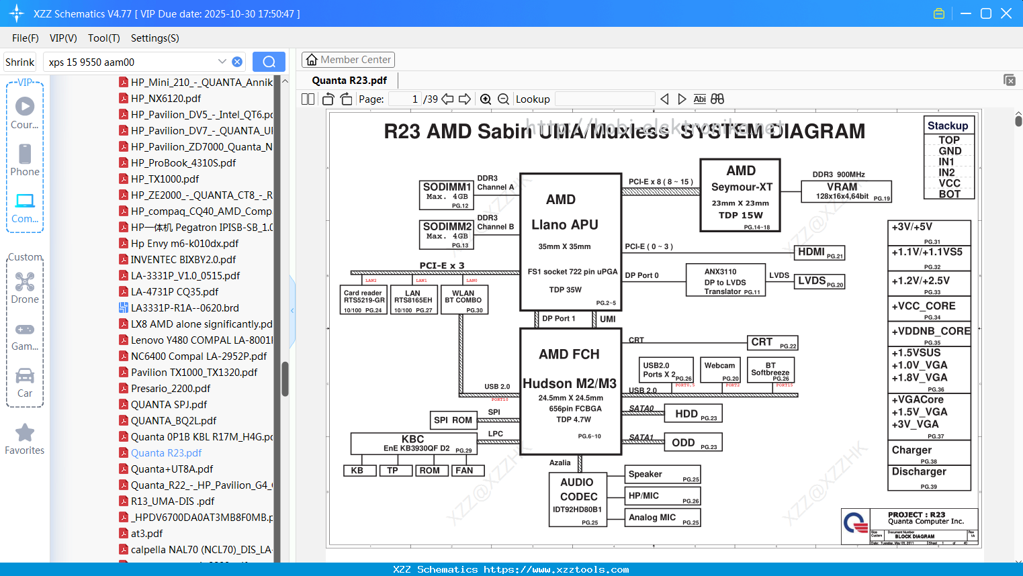Click the Shrink button
This screenshot has width=1023, height=576.
20,62
